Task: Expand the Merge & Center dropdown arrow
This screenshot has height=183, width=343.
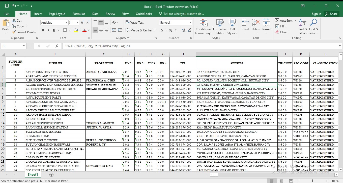Action: click(x=155, y=30)
